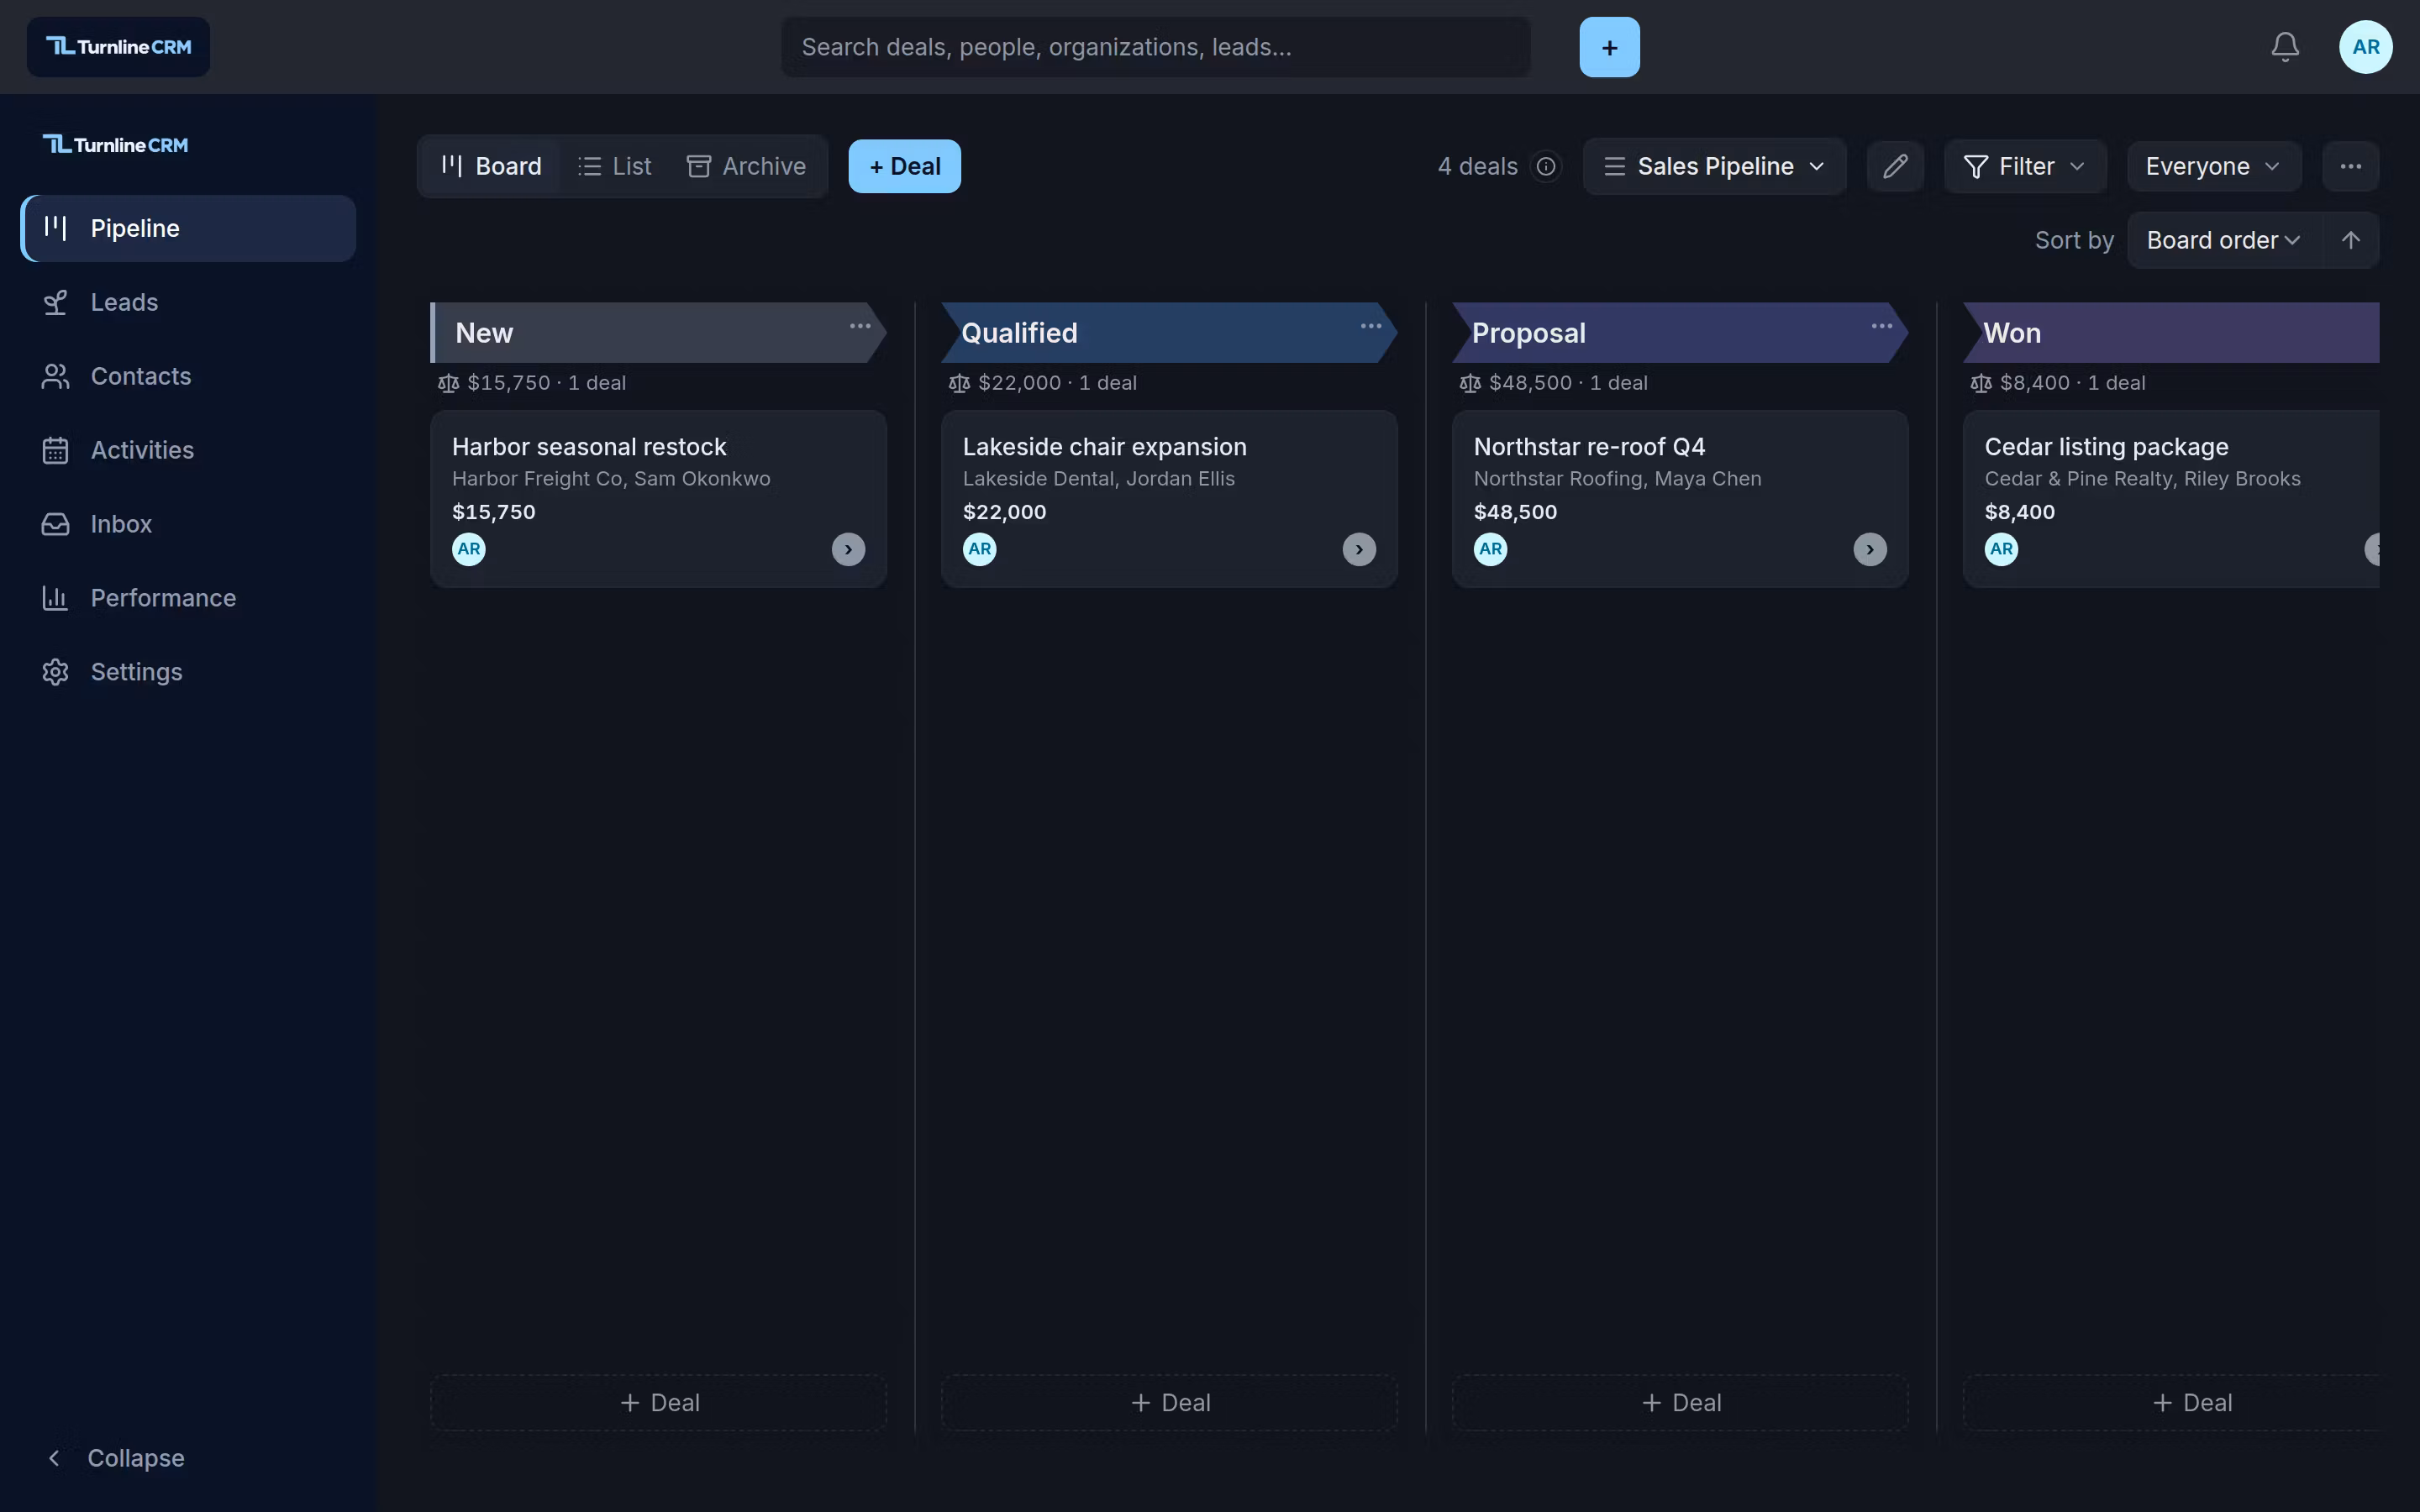2420x1512 pixels.
Task: Click arrow on Northstar re-roof Q4 card
Action: [1870, 549]
